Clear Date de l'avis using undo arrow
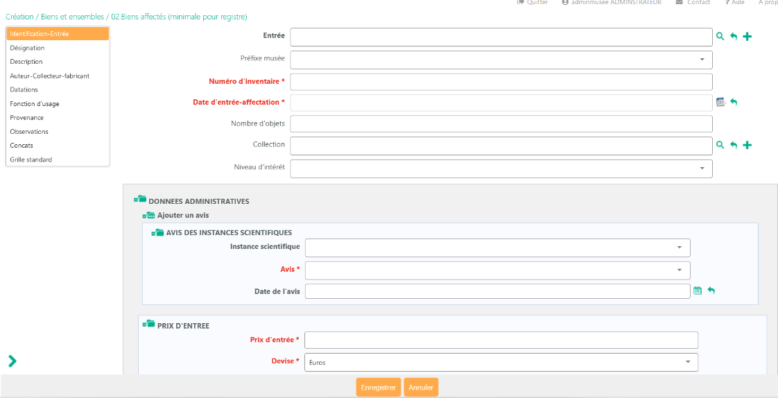This screenshot has height=398, width=778. pyautogui.click(x=711, y=291)
